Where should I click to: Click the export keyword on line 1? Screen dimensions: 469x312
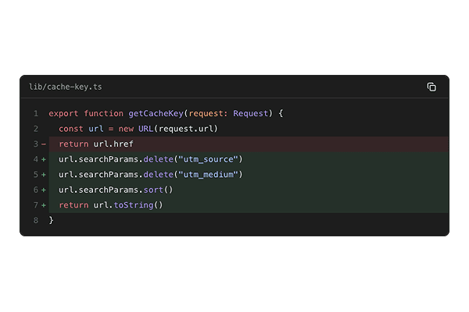click(x=63, y=113)
